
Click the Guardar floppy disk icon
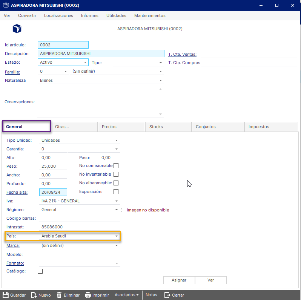pos(6,295)
